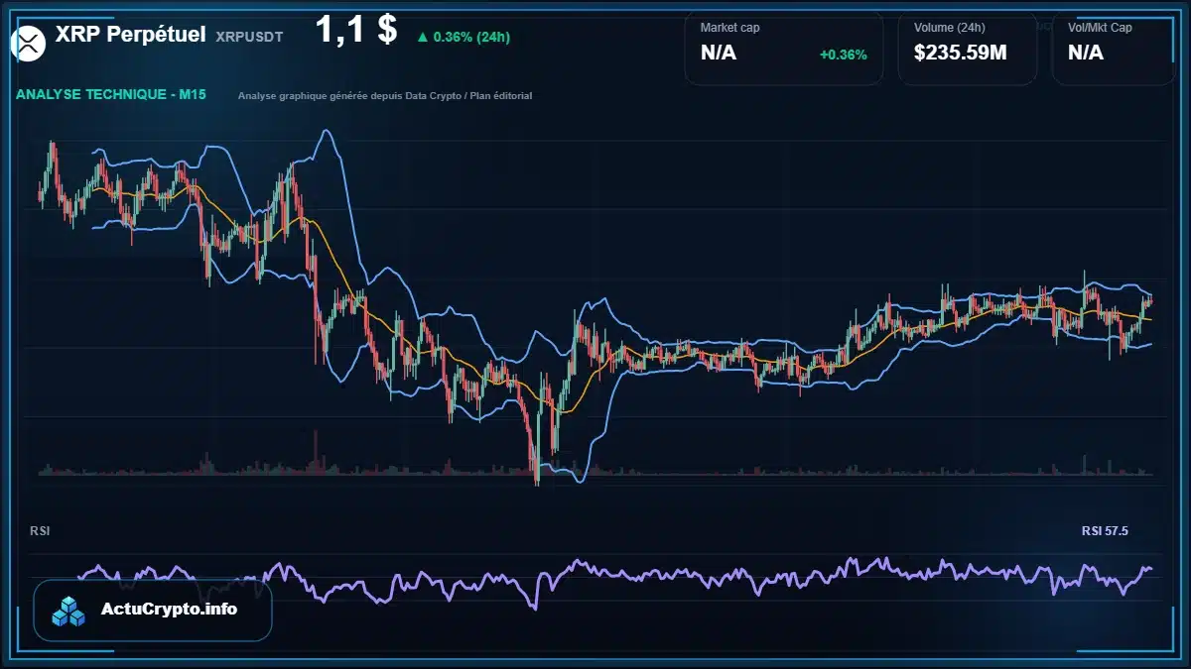The height and width of the screenshot is (669, 1191).
Task: Open the Volume (24h) card
Action: [x=968, y=49]
